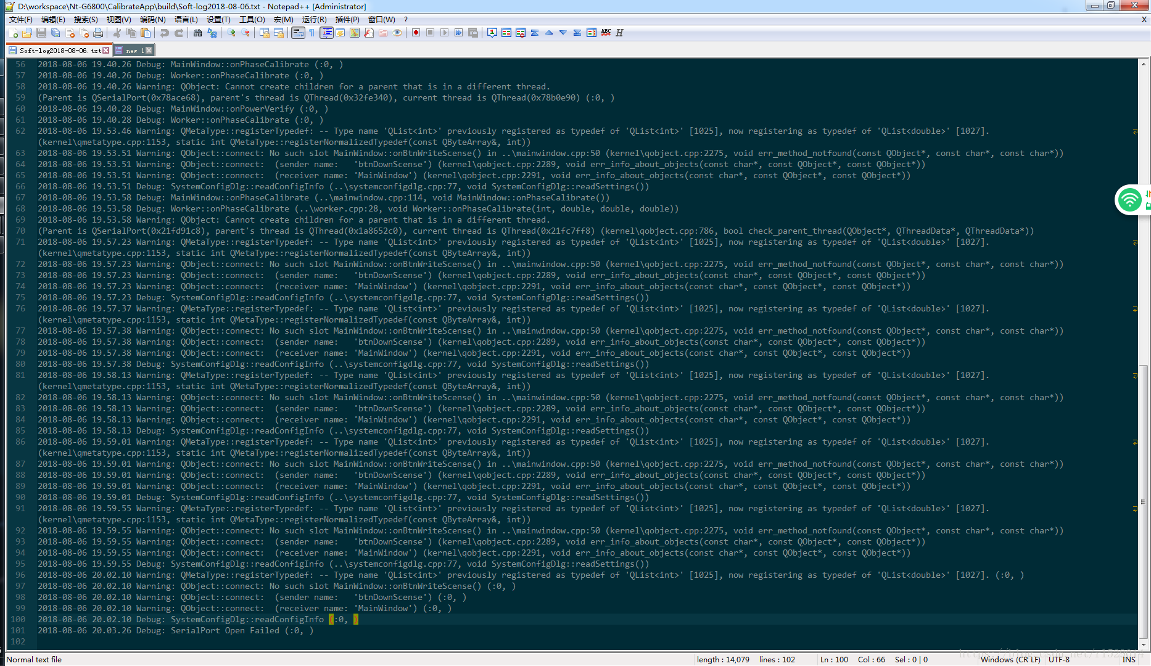Zoom out of the text
This screenshot has height=666, width=1151.
pos(244,33)
